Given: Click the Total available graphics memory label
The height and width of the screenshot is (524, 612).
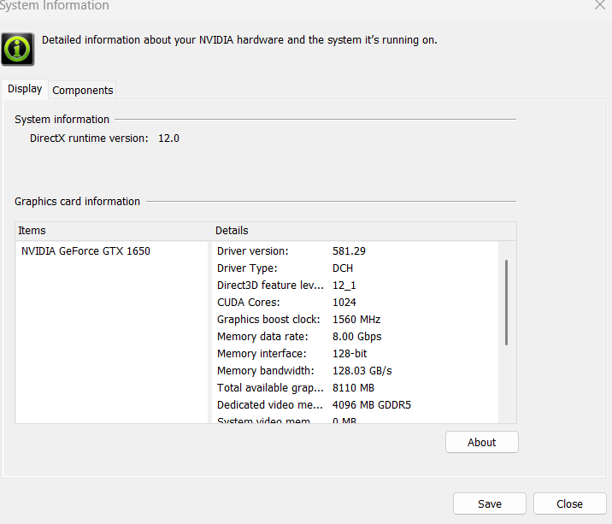Looking at the screenshot, I should click(270, 388).
